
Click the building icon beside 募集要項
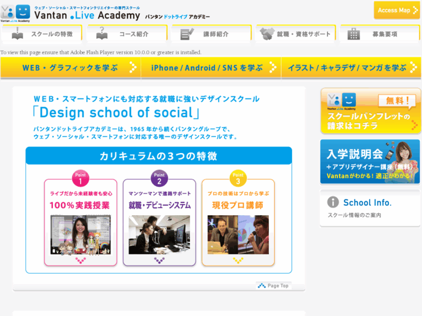click(354, 34)
